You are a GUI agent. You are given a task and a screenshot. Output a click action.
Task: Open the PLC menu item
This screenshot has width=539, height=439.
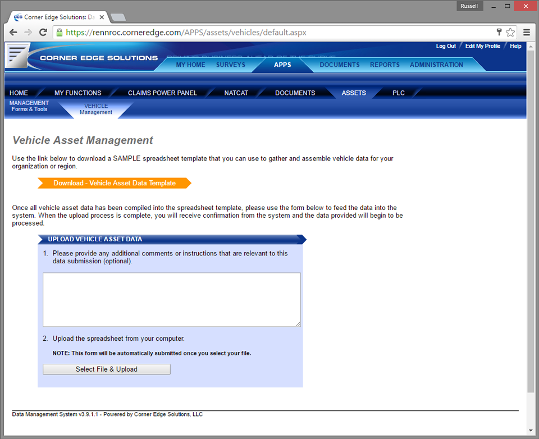click(399, 93)
